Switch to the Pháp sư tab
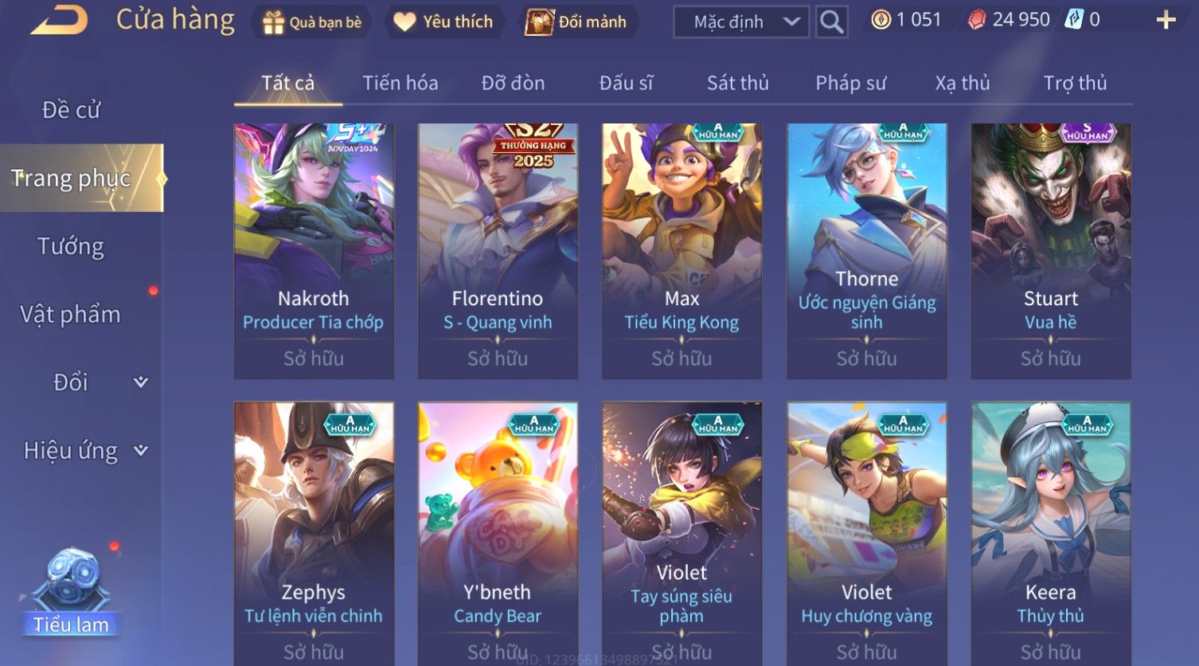Image resolution: width=1199 pixels, height=666 pixels. [850, 83]
